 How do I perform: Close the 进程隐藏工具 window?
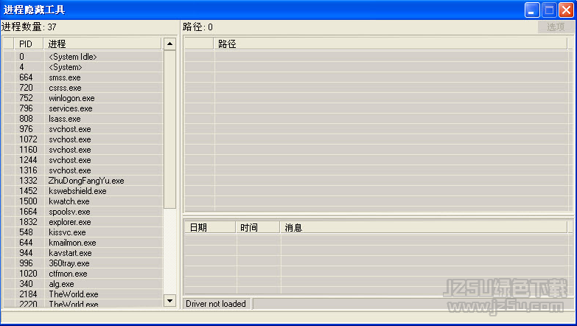tap(566, 10)
